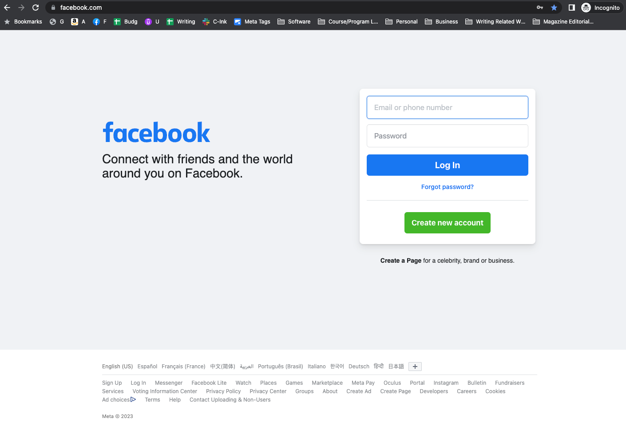Expand the Magazine Editorial bookmarks folder
Image resolution: width=626 pixels, height=422 pixels.
coord(563,22)
